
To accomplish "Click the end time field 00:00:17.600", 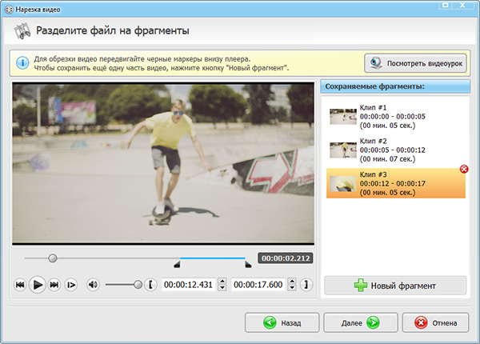I will [258, 285].
